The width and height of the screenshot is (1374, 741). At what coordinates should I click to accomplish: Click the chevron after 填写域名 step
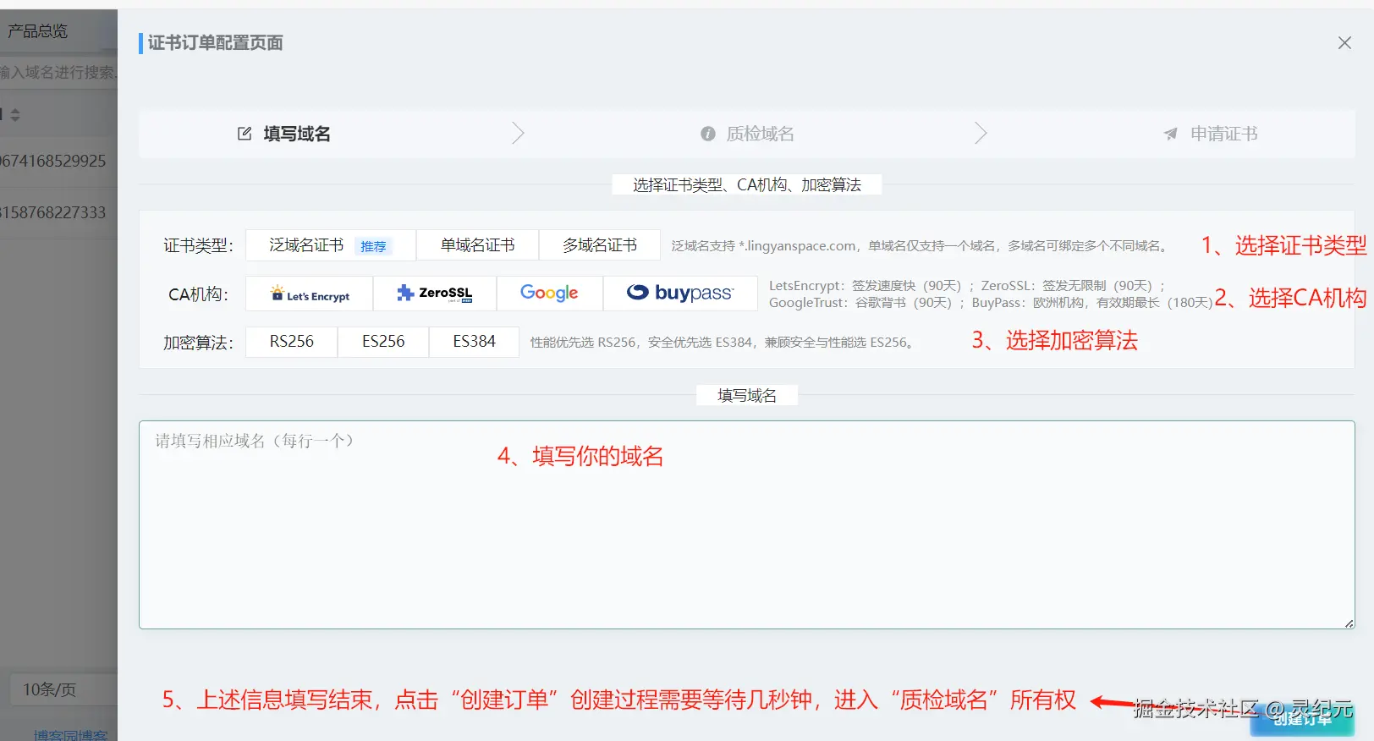coord(518,133)
